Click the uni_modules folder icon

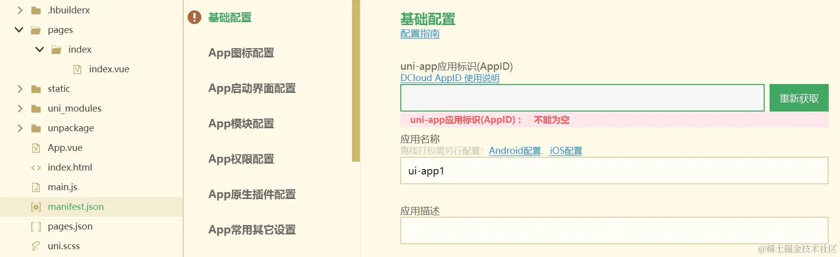pyautogui.click(x=36, y=109)
